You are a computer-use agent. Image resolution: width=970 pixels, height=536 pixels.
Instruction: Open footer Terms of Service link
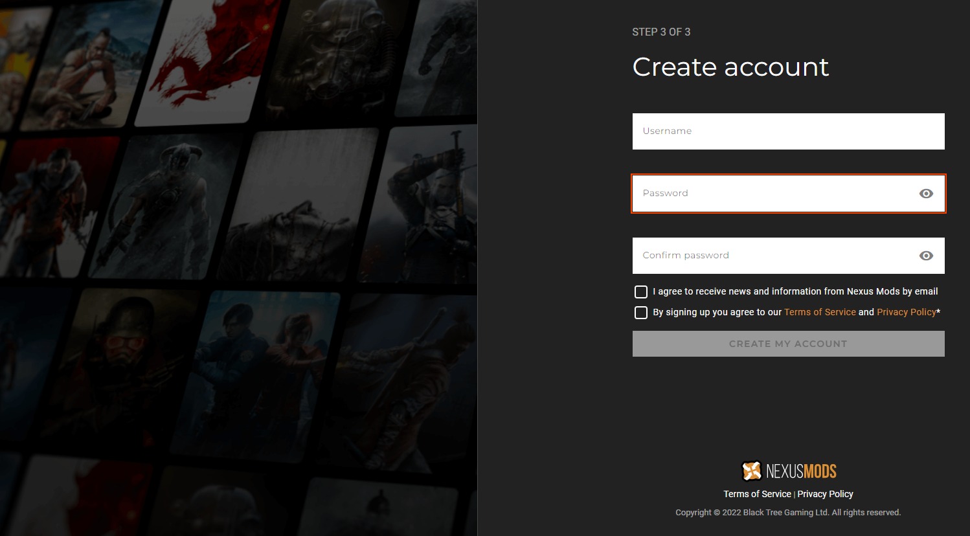point(757,494)
